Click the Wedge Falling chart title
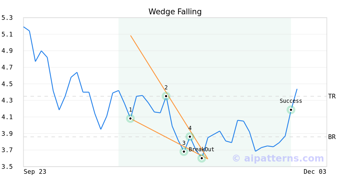The height and width of the screenshot is (184, 350). click(175, 12)
